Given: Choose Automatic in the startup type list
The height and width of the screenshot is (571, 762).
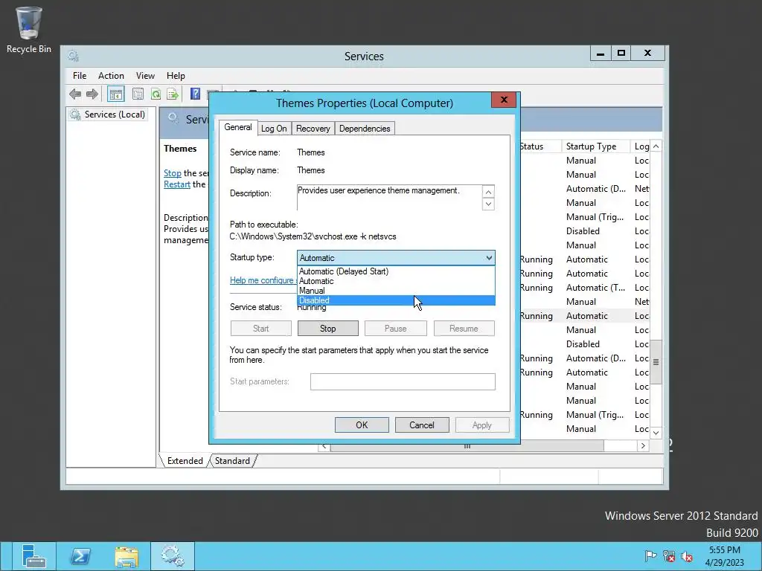Looking at the screenshot, I should 396,281.
